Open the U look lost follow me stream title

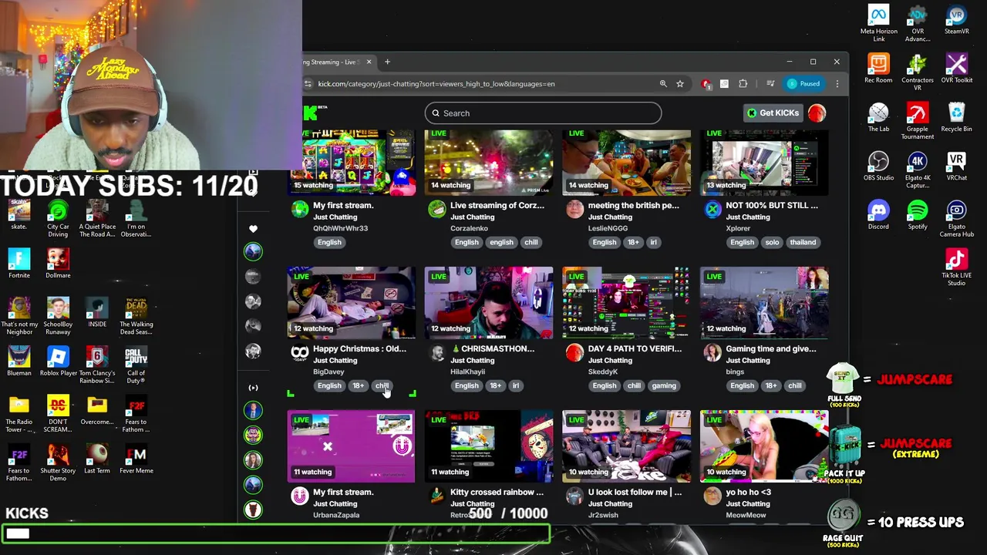(635, 492)
